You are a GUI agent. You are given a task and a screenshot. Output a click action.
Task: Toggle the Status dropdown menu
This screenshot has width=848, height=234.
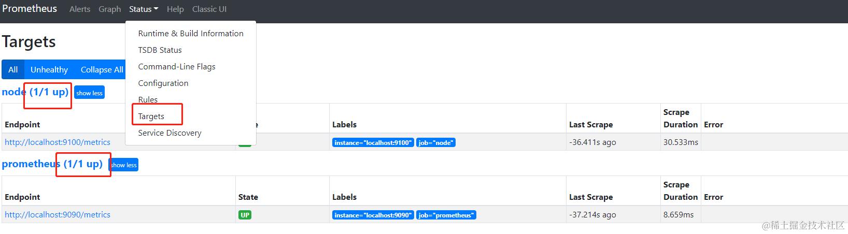(144, 9)
